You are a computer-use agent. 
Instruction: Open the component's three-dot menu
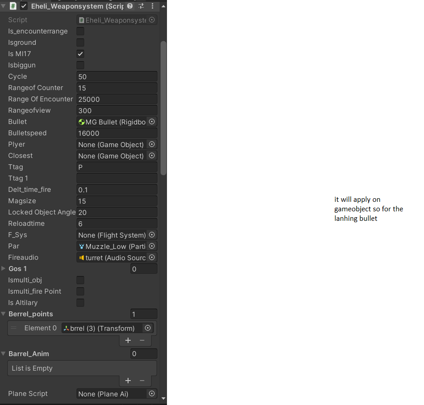[152, 6]
